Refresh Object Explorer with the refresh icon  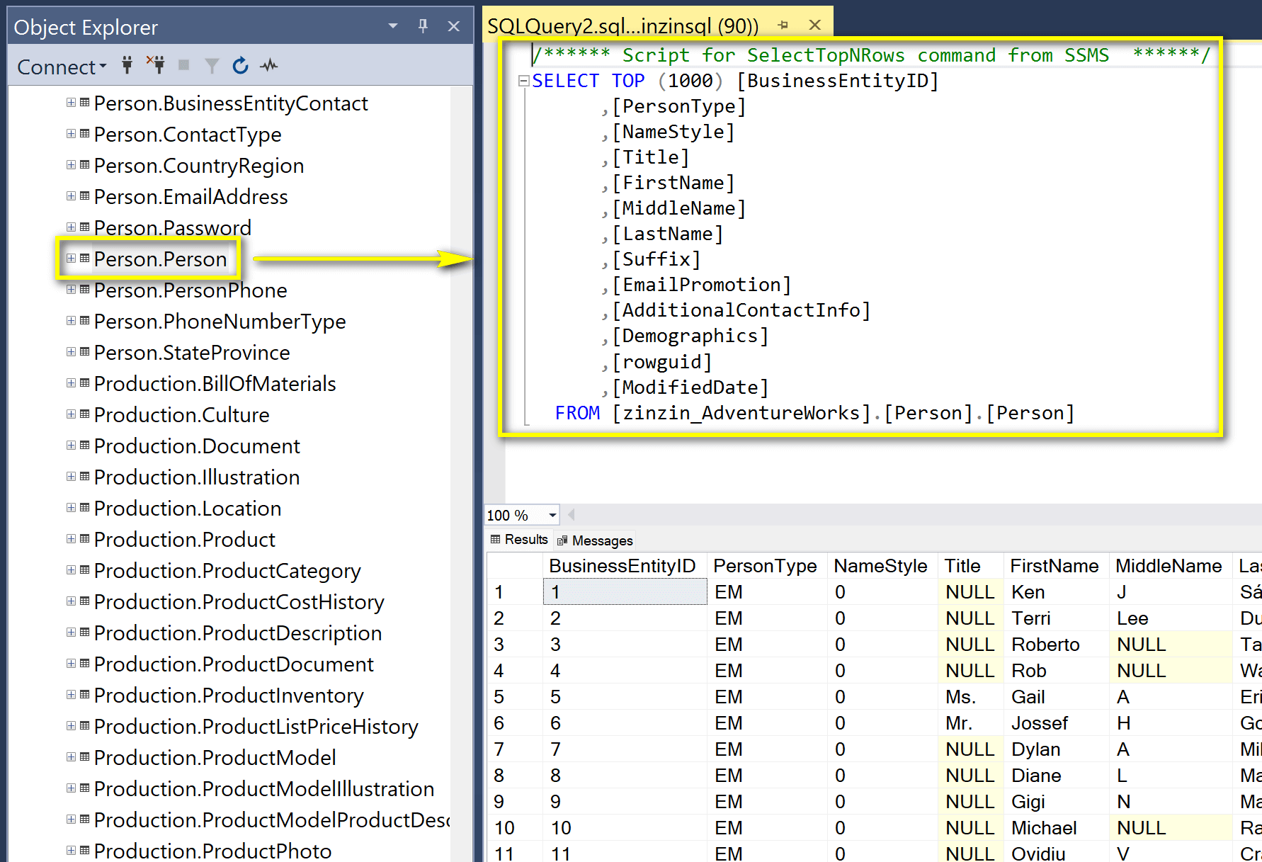coord(241,66)
